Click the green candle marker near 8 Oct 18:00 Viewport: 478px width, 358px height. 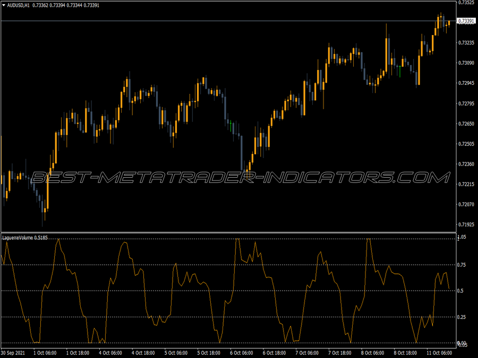click(399, 71)
